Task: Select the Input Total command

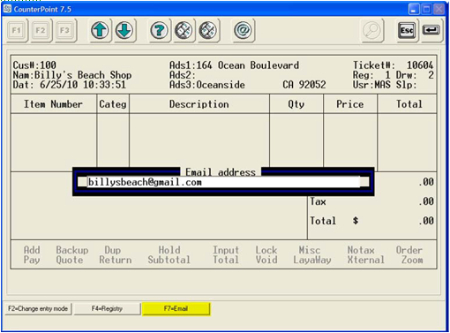Action: click(226, 255)
